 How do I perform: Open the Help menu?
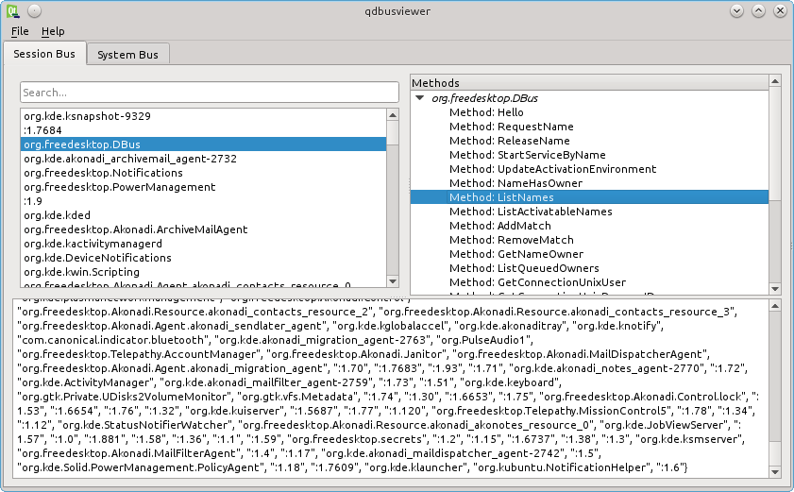53,31
